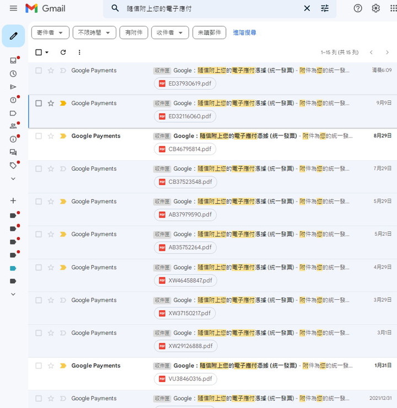Image resolution: width=397 pixels, height=408 pixels.
Task: Go to newer results page arrow
Action: pyautogui.click(x=371, y=52)
